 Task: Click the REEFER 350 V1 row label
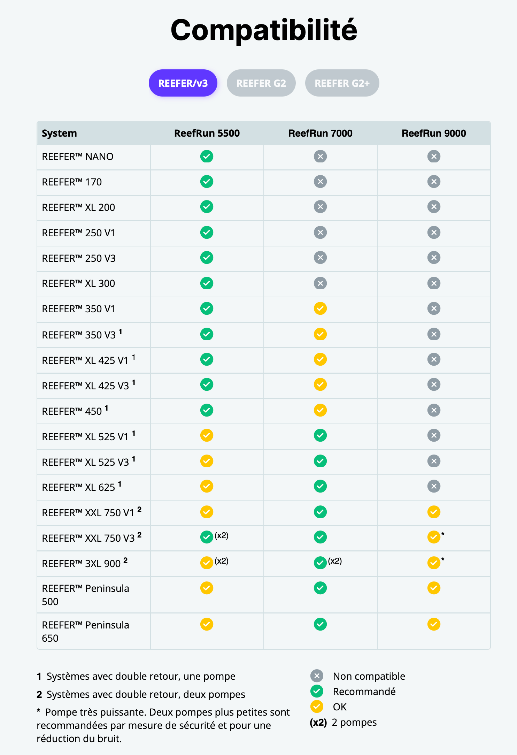coord(78,309)
